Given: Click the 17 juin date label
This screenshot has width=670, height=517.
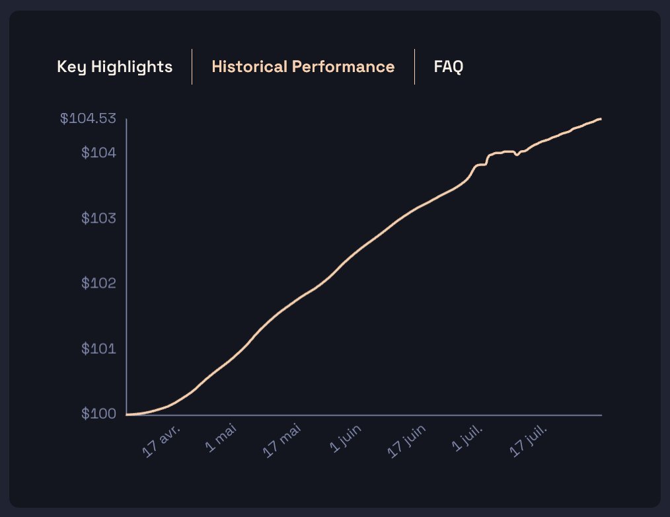Looking at the screenshot, I should [x=406, y=442].
